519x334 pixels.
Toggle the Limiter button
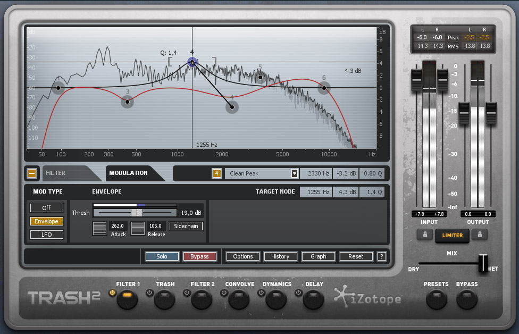[452, 235]
